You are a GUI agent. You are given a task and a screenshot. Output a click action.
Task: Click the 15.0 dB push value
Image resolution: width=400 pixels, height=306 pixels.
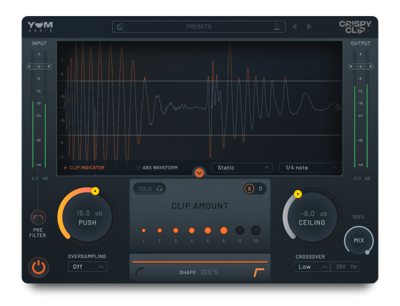pyautogui.click(x=89, y=213)
